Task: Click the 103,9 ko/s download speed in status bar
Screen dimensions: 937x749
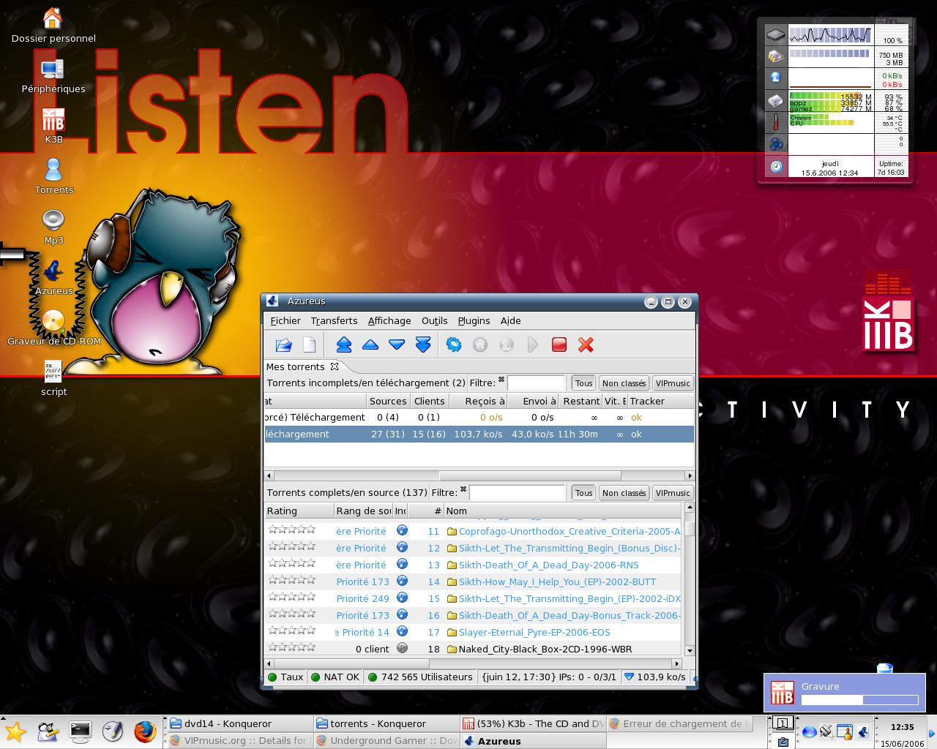Action: point(654,677)
